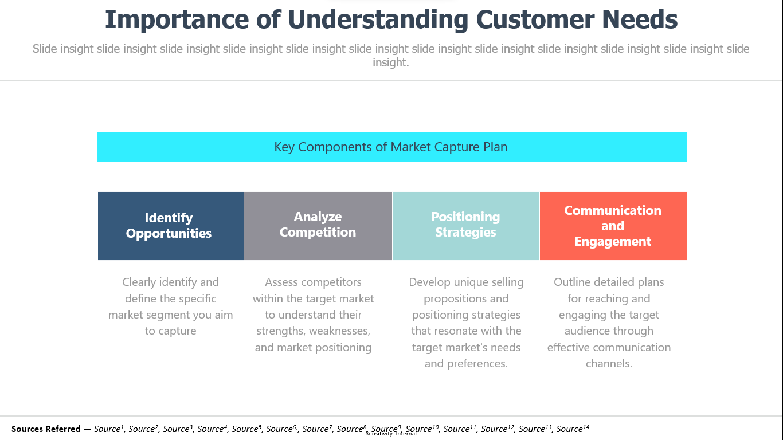Image resolution: width=783 pixels, height=440 pixels.
Task: Open the Source10 reference link
Action: [422, 429]
